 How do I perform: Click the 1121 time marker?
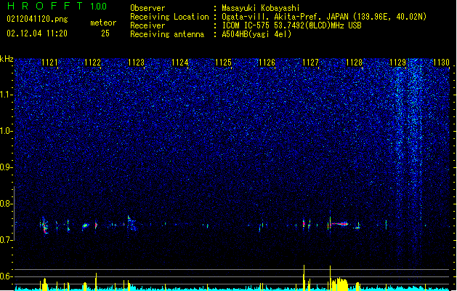(x=49, y=63)
